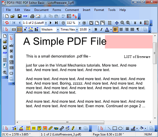The width and height of the screenshot is (158, 137).
Task: Open the Forms menu
Action: pyautogui.click(x=57, y=10)
